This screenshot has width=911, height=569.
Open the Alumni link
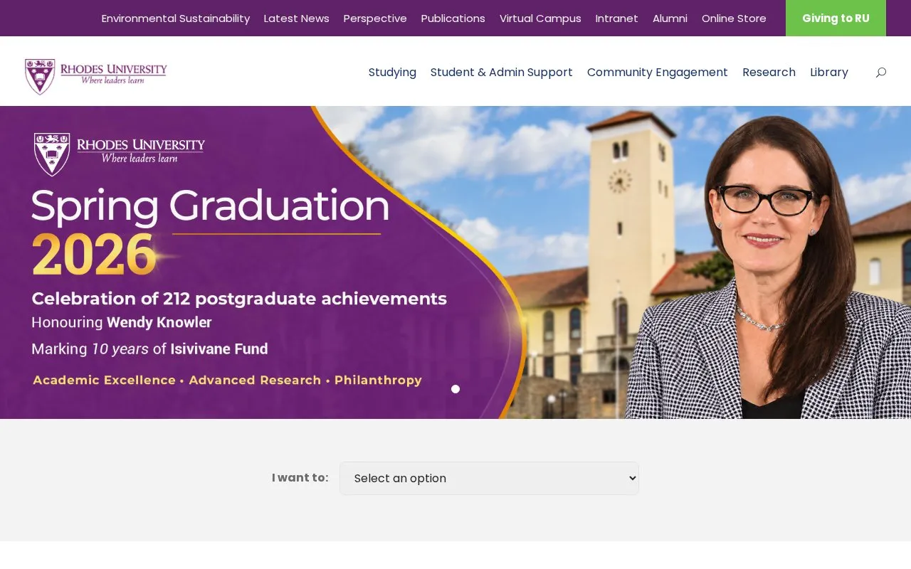670,18
